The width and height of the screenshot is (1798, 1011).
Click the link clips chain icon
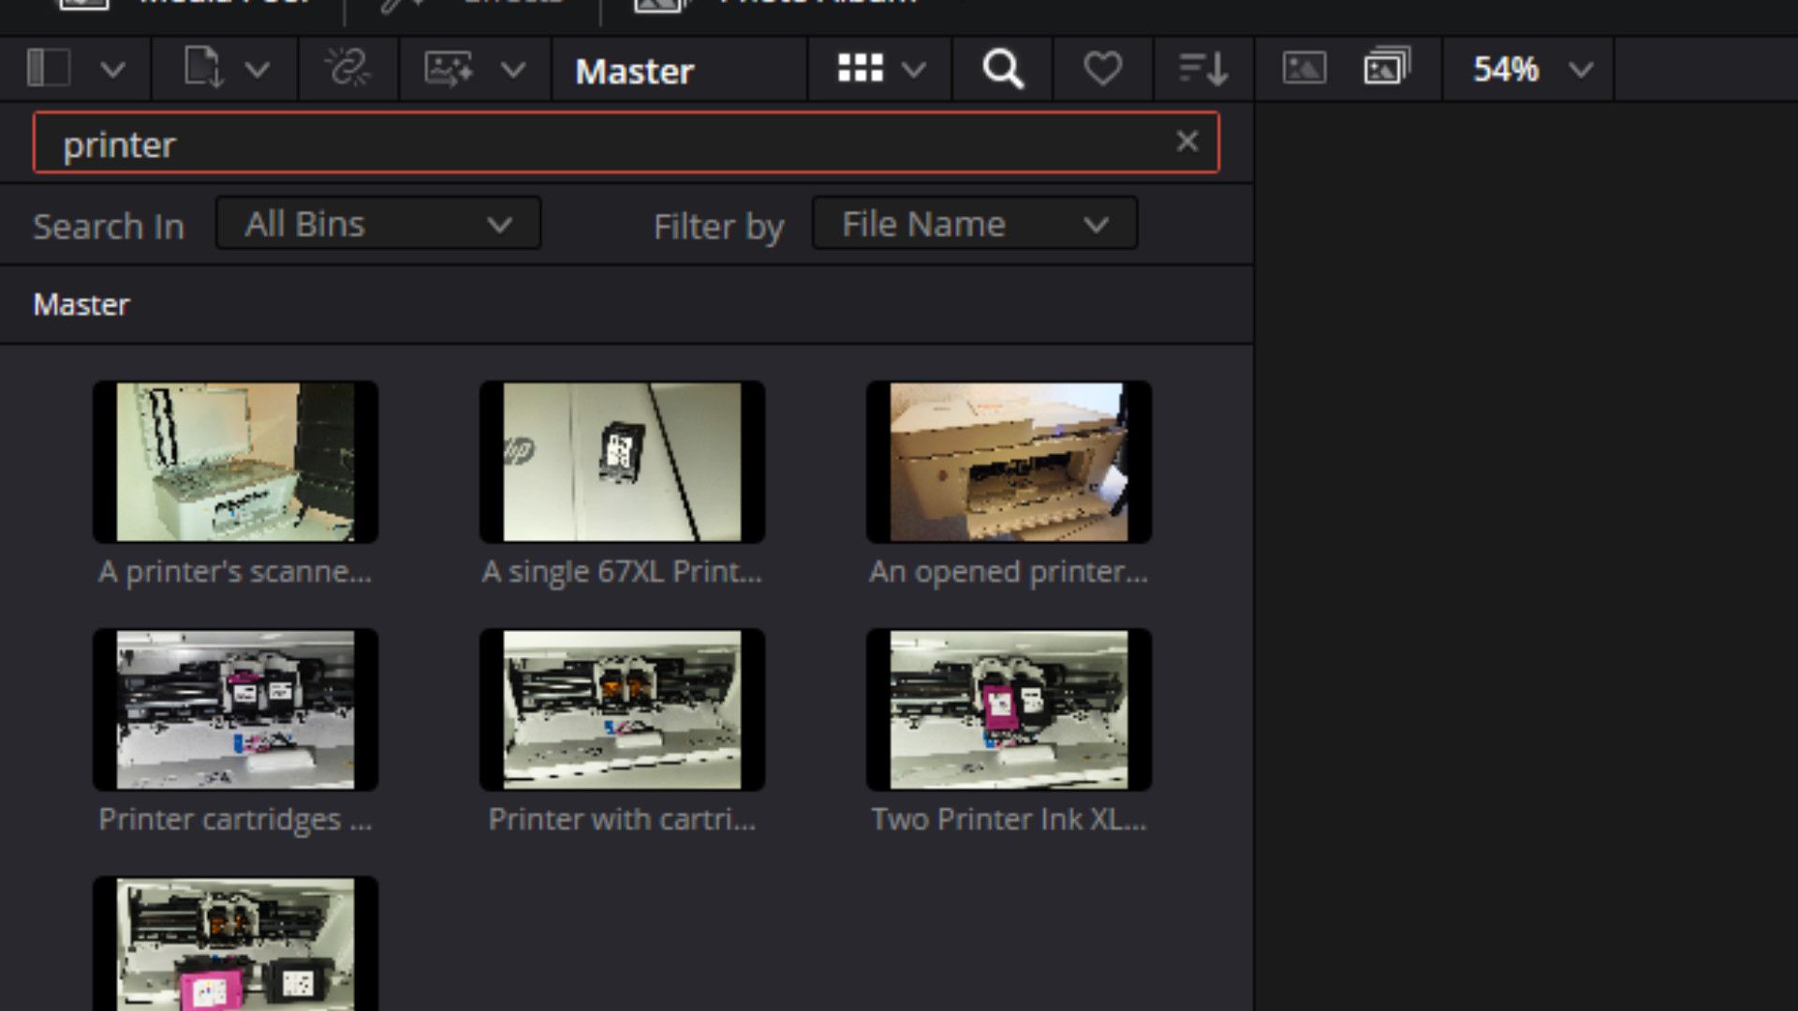tap(347, 68)
